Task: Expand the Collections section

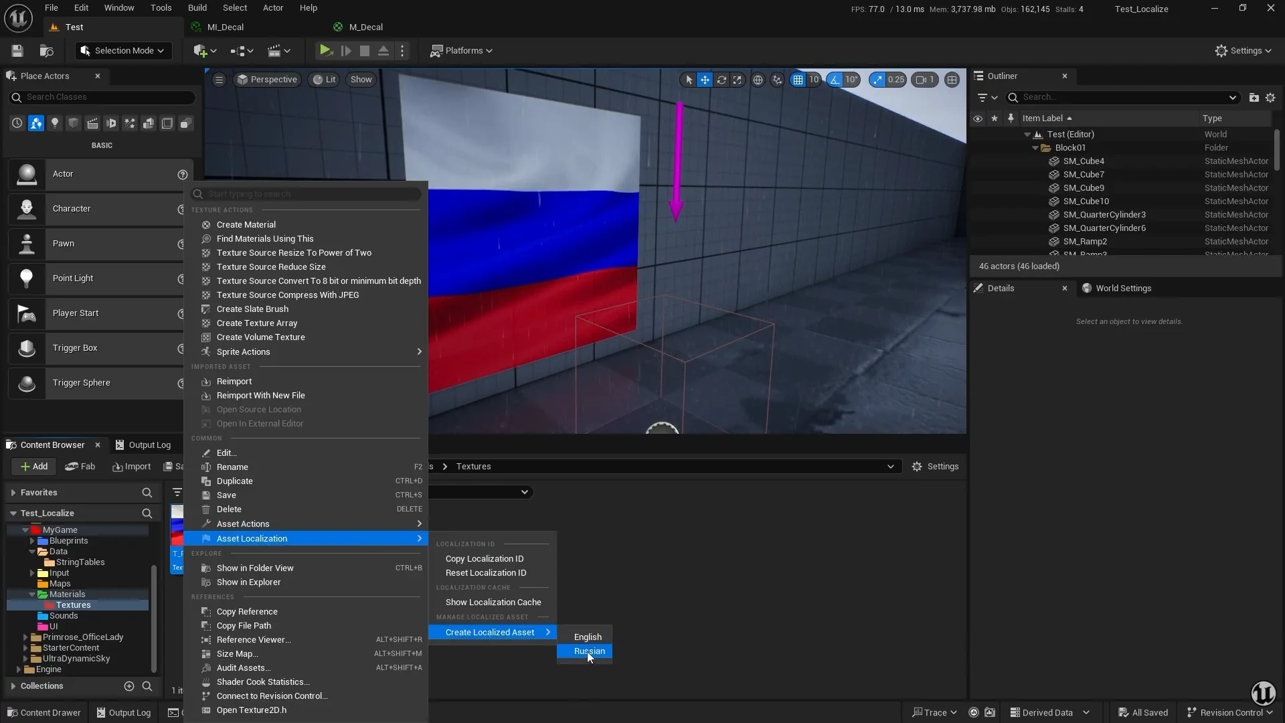Action: pos(13,686)
